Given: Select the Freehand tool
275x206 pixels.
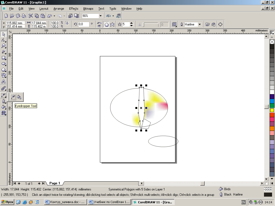Looking at the screenshot, I should click(x=3, y=52).
